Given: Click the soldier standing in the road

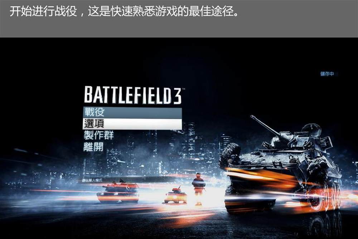Looking at the screenshot, I should (198, 189).
